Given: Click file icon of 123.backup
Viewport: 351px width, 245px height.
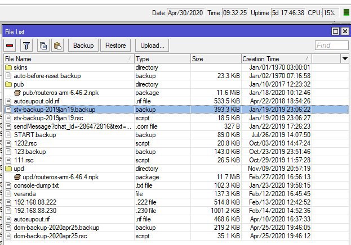Looking at the screenshot, I should pyautogui.click(x=8, y=152).
